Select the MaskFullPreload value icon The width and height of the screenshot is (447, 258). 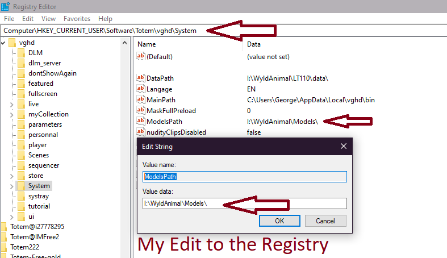(141, 111)
